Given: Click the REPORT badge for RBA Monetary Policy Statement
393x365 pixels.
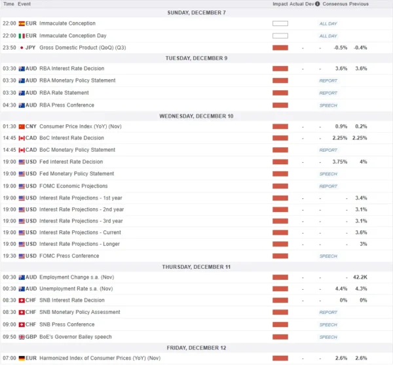Looking at the screenshot, I should tap(328, 81).
